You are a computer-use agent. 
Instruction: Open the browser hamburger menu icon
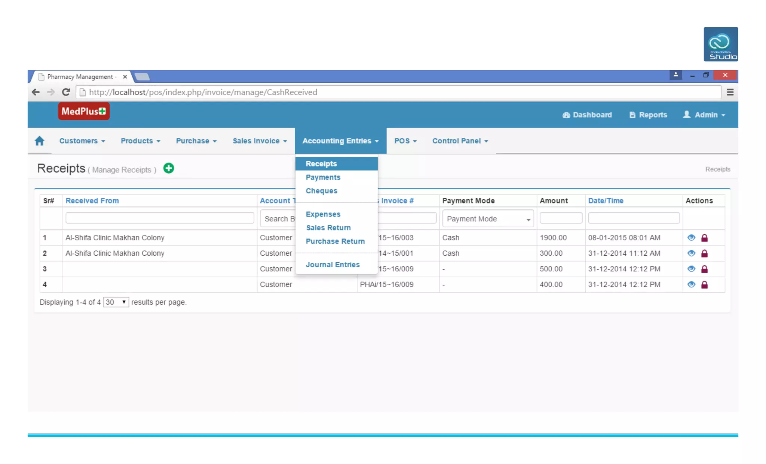coord(730,92)
